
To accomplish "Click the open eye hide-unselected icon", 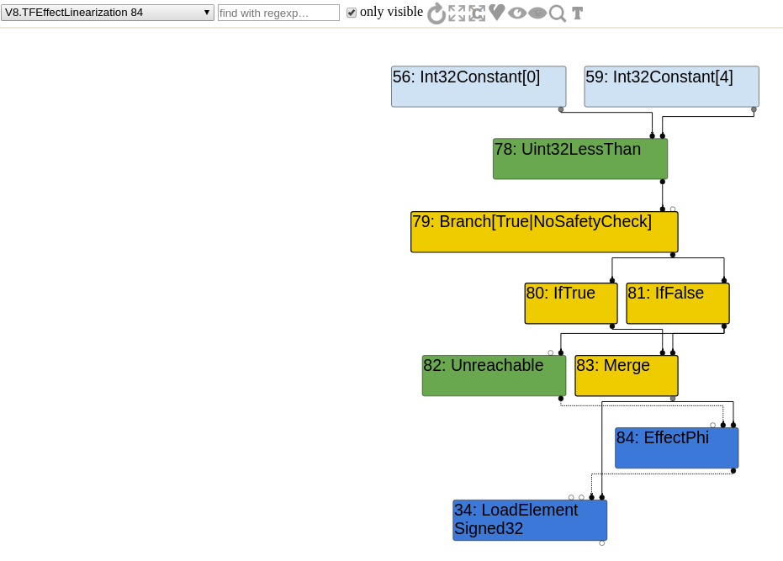I will pyautogui.click(x=517, y=13).
